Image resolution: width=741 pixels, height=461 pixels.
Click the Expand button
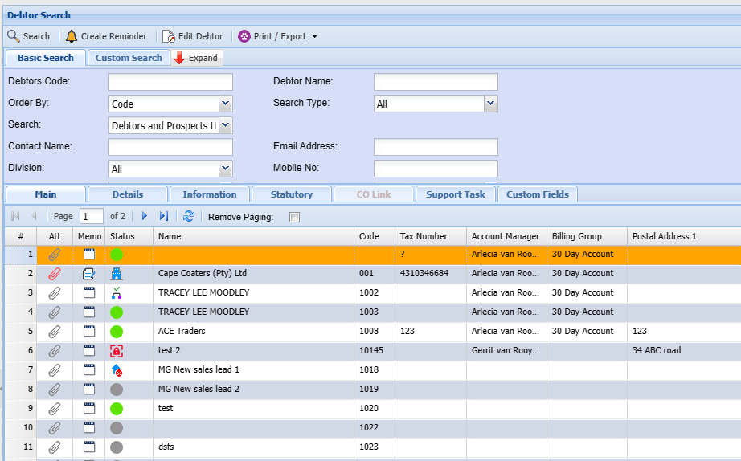[x=196, y=58]
